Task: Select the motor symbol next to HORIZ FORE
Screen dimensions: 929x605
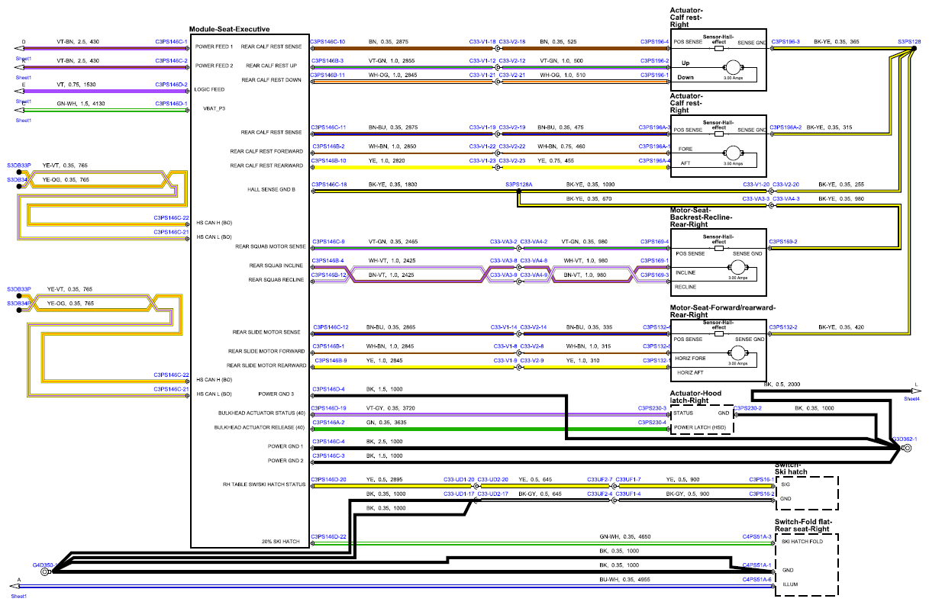Action: 737,354
